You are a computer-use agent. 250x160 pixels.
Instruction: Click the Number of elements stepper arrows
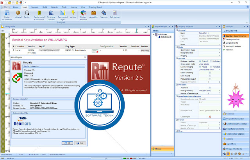point(220,93)
